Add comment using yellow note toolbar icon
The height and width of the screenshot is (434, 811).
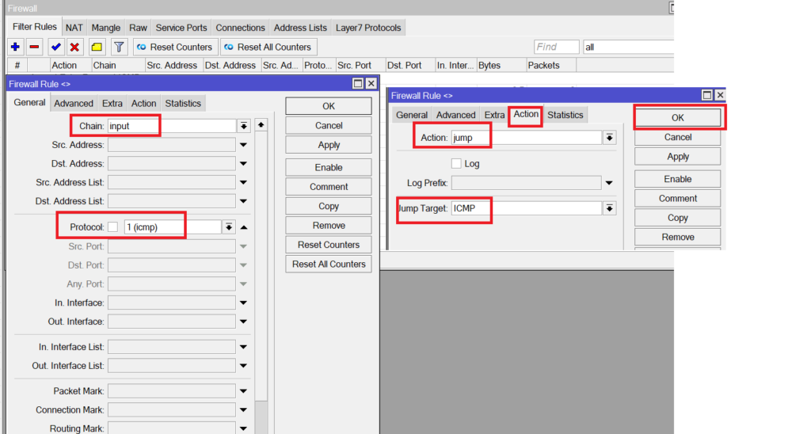[97, 47]
